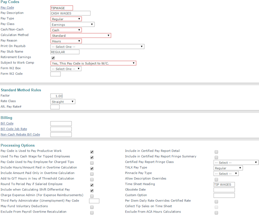Toggle Exclude From ACA Hours Calculations

point(216,212)
